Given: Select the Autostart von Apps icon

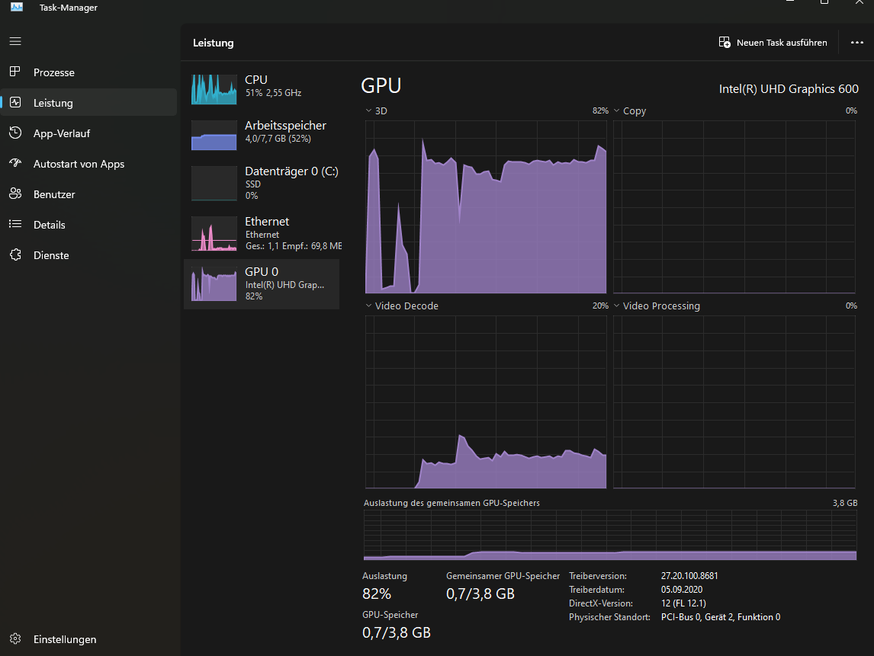Looking at the screenshot, I should [15, 164].
